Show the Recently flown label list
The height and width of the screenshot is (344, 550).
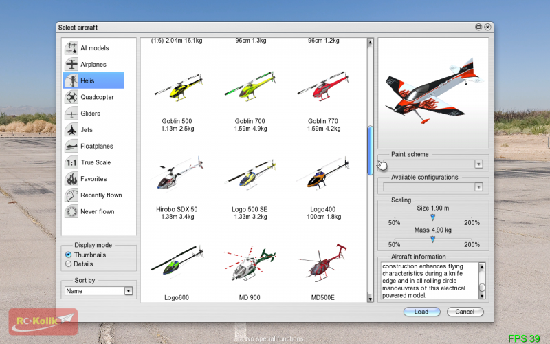(x=101, y=195)
